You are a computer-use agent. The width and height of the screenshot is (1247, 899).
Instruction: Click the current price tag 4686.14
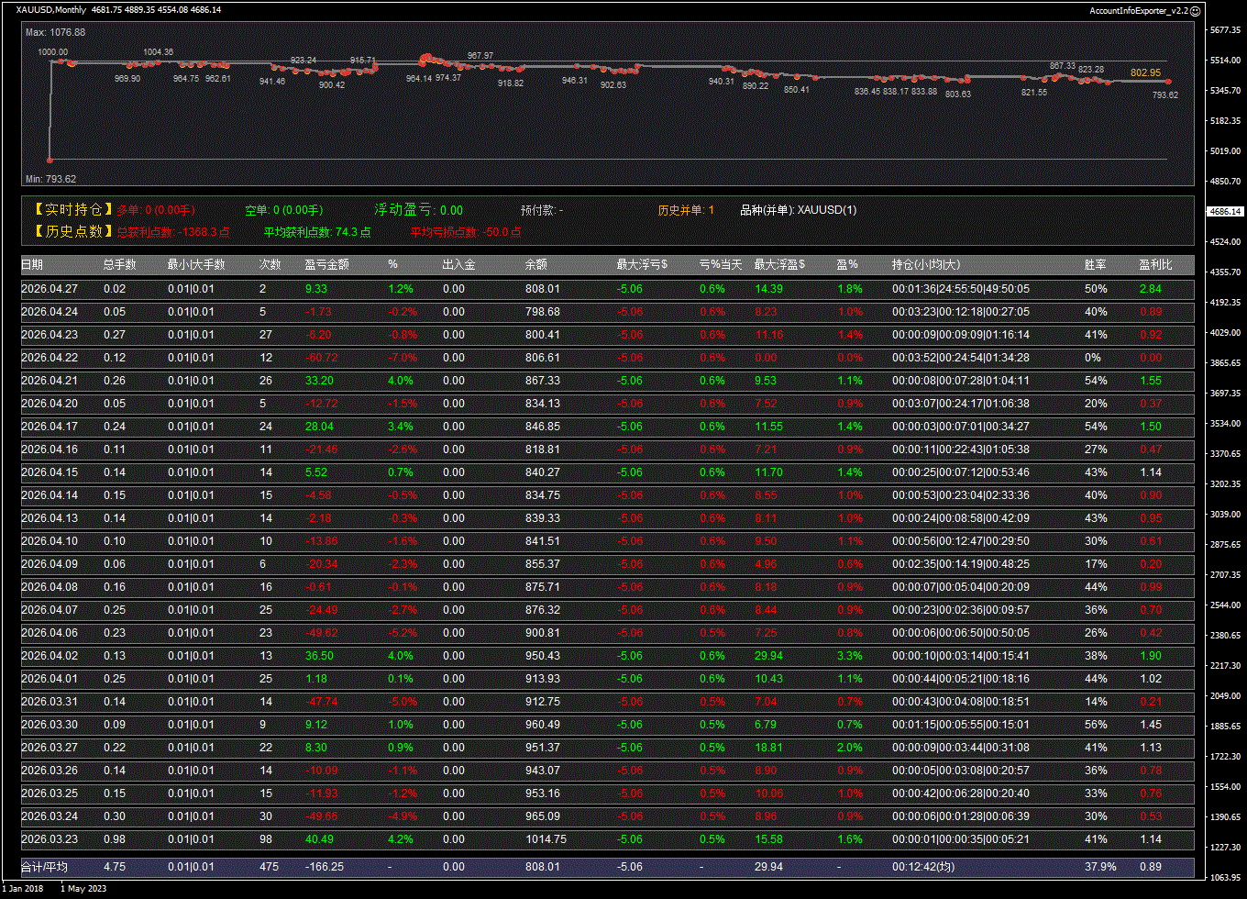1226,211
